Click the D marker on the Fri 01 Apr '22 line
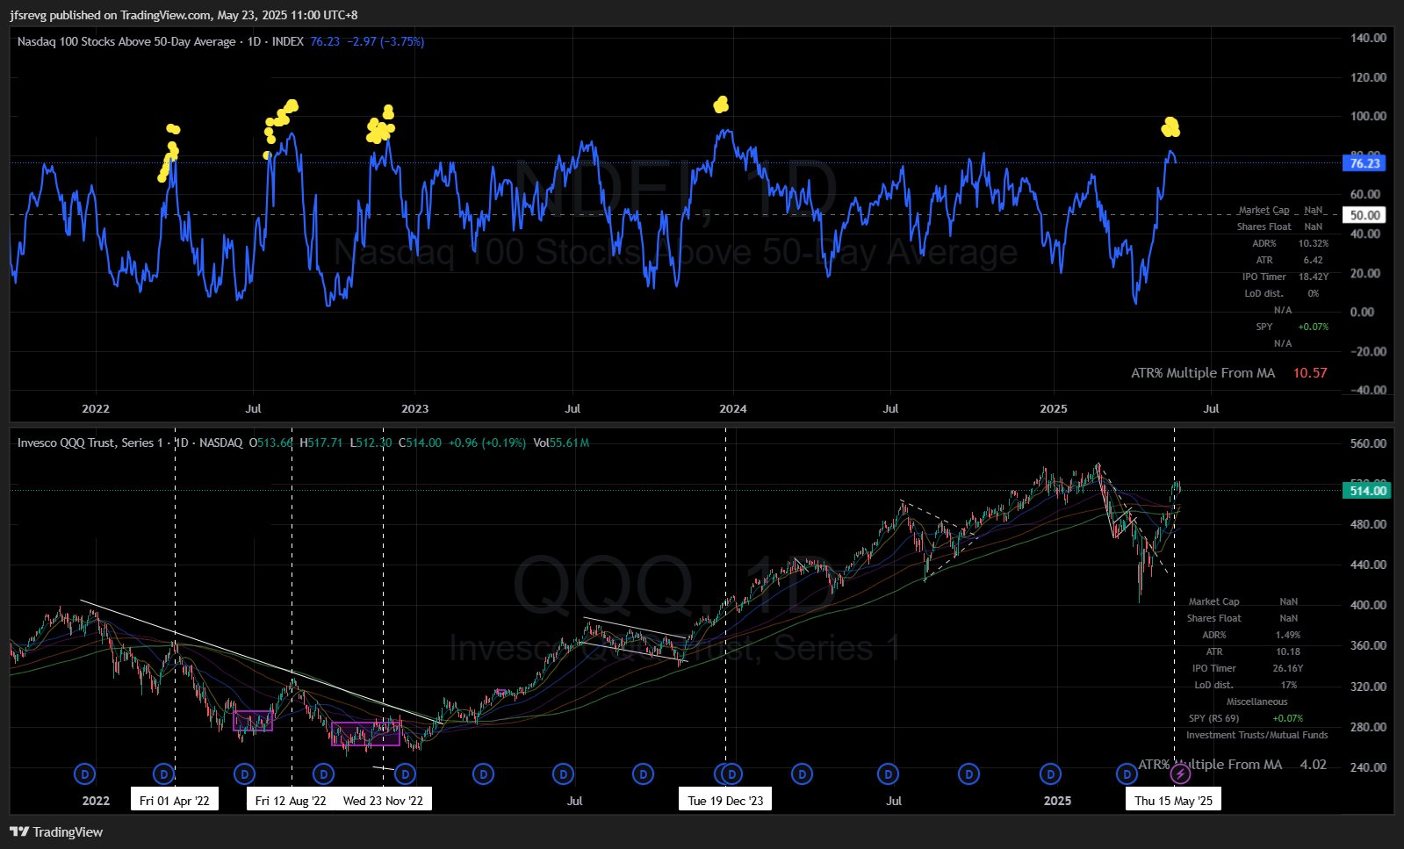Image resolution: width=1404 pixels, height=849 pixels. coord(164,773)
